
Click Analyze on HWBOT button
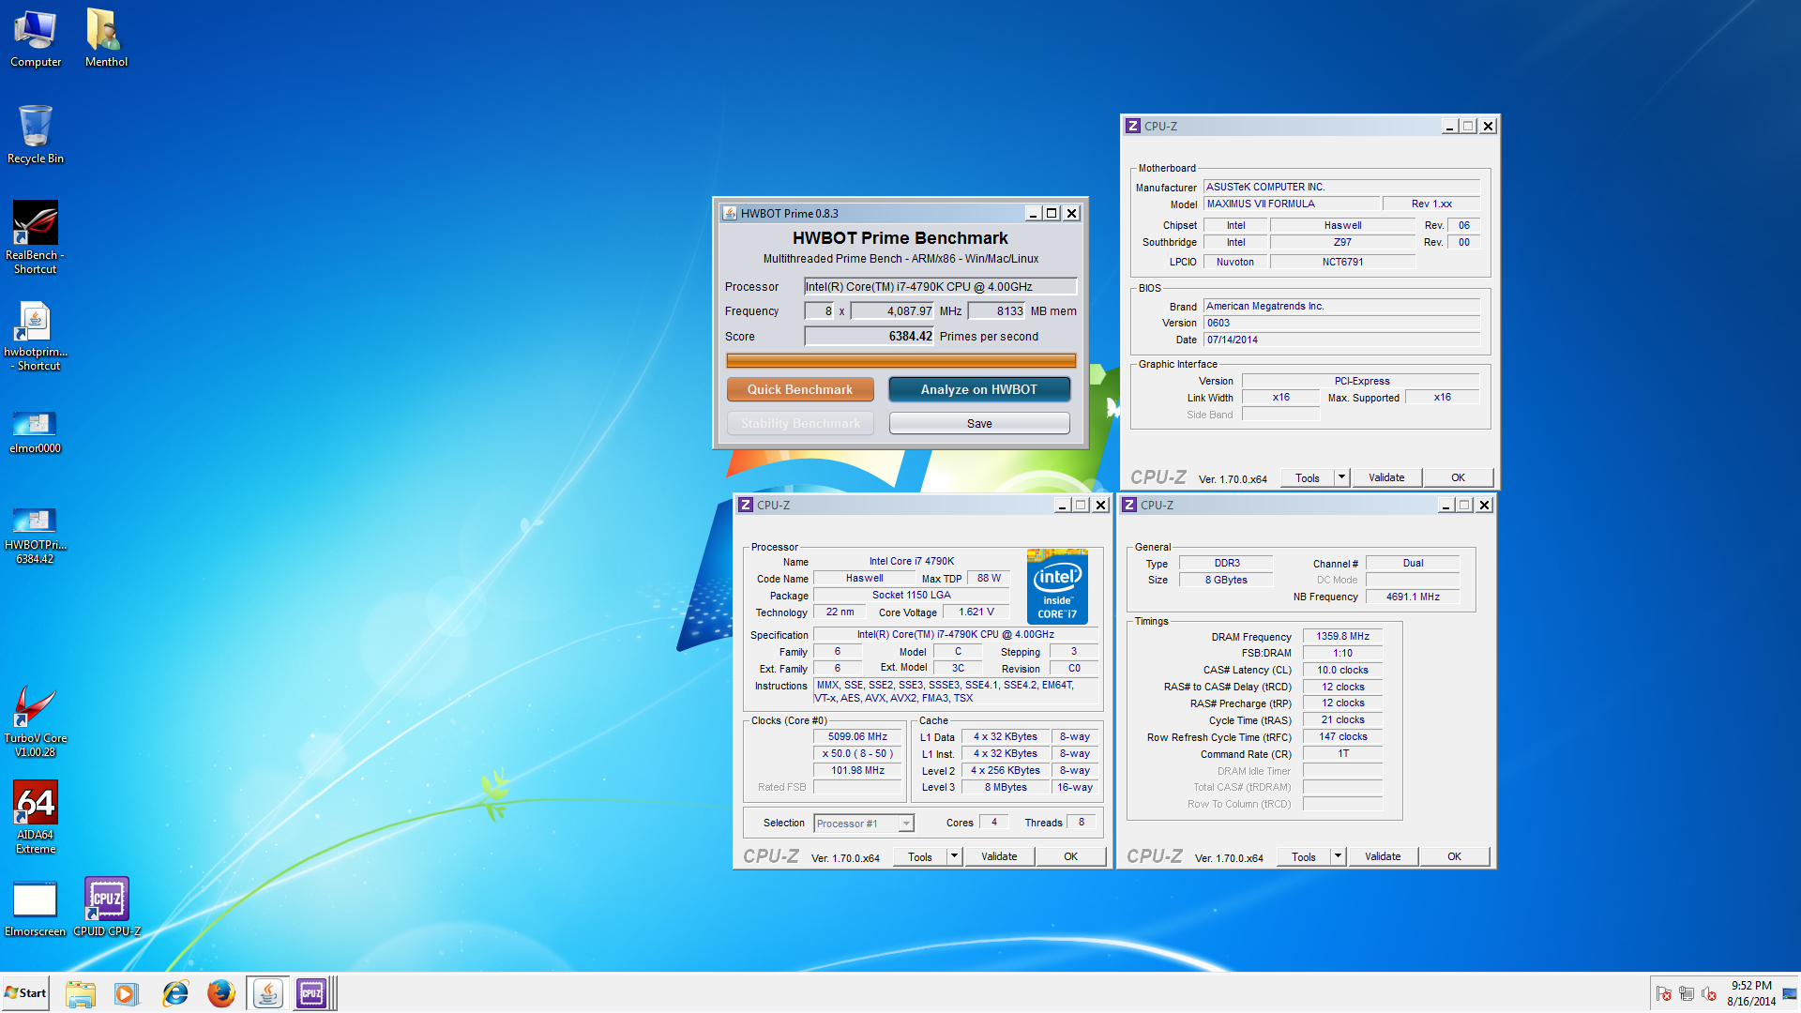pos(979,389)
